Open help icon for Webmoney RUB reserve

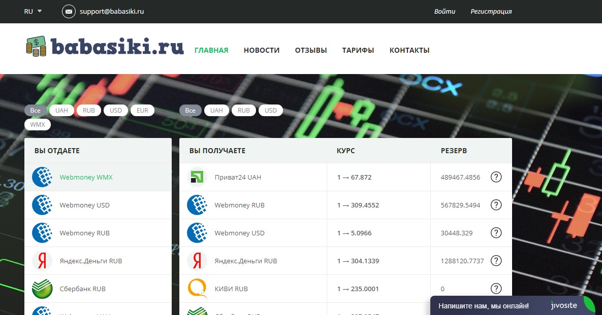tap(496, 205)
